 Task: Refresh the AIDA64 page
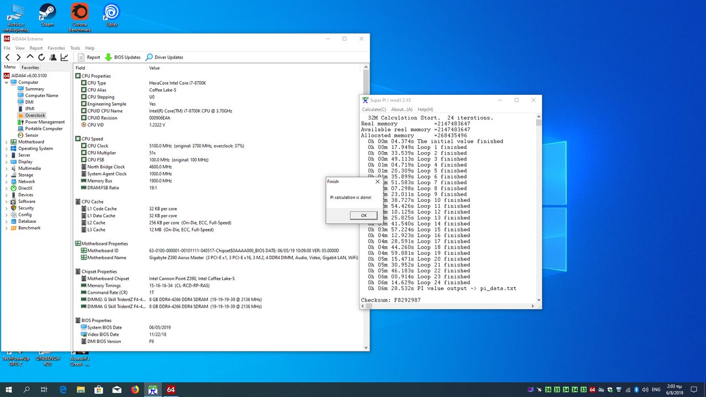[x=41, y=57]
